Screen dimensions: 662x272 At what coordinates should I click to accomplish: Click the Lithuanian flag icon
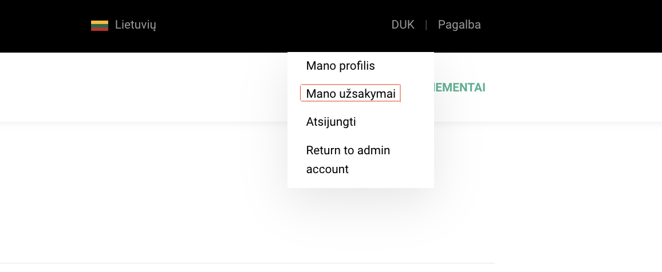click(100, 26)
